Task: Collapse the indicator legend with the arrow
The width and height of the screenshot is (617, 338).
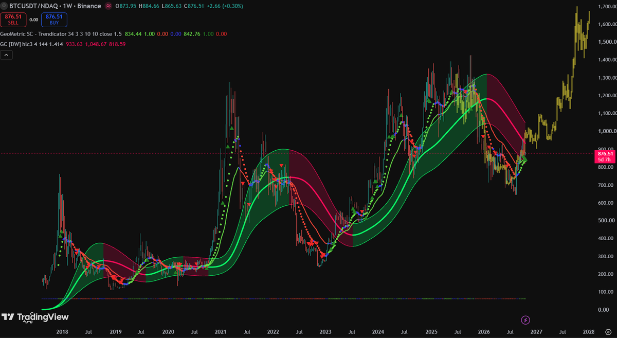Action: tap(5, 55)
